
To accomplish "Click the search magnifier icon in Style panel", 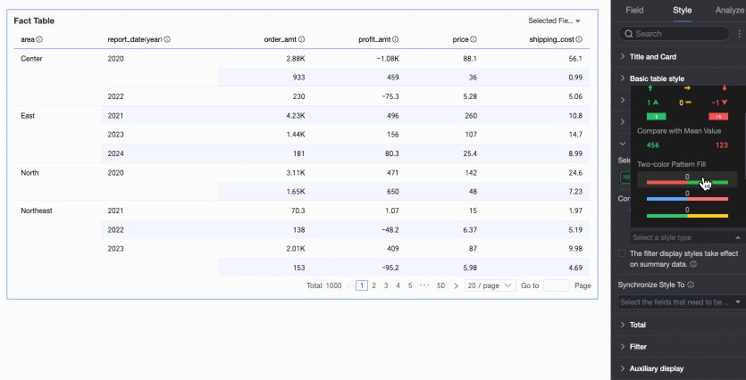I will tap(628, 34).
